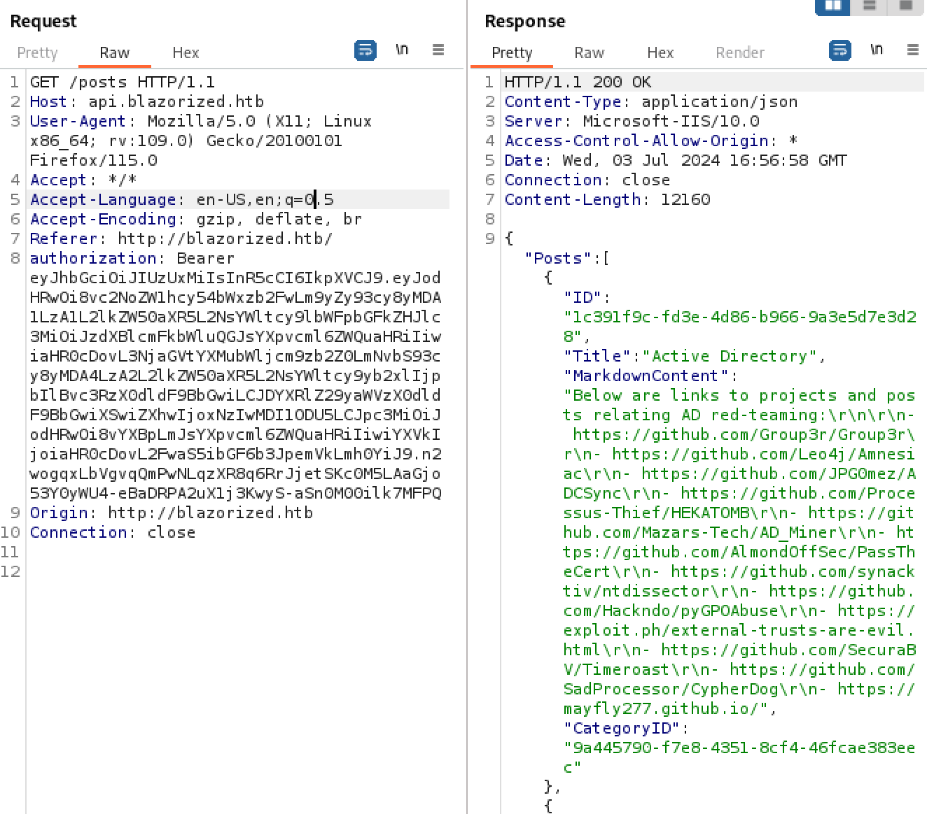This screenshot has width=927, height=814.
Task: Toggle word wrap in Request panel
Action: (x=365, y=50)
